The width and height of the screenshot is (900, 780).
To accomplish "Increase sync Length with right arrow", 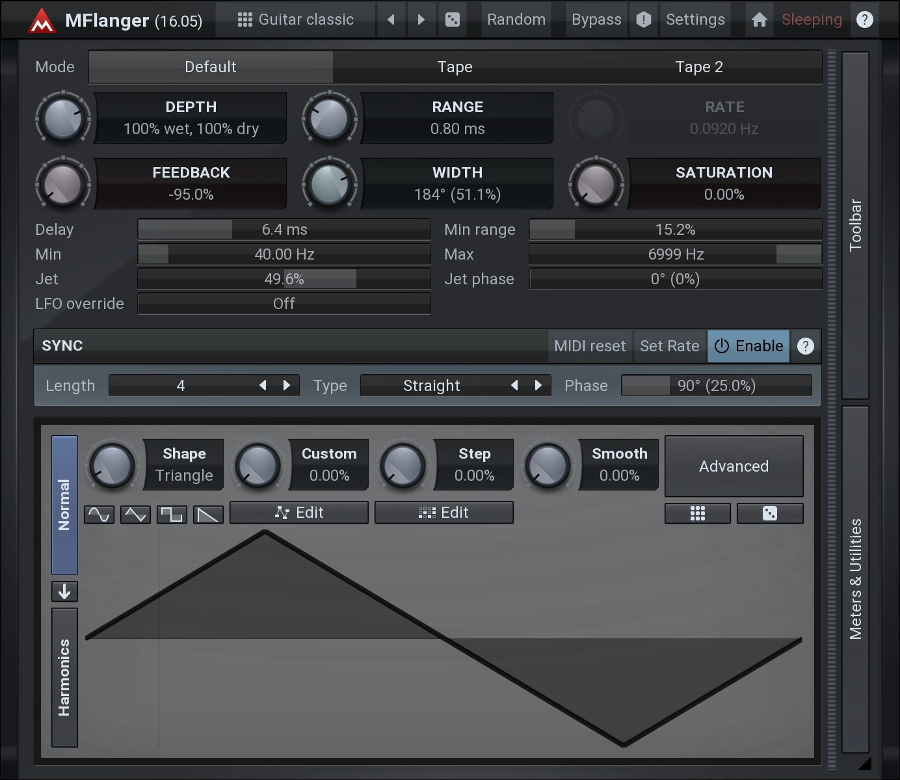I will (287, 385).
